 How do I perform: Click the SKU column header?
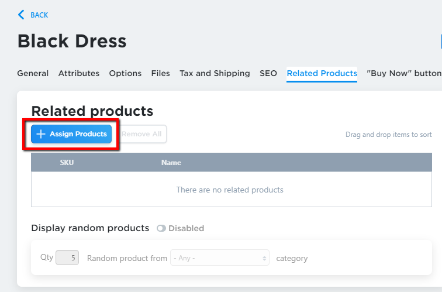[x=67, y=163]
